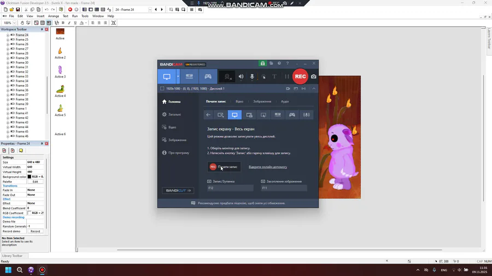Toggle the webcam overlay icon in Bandicam
This screenshot has width=492, height=276.
227,77
